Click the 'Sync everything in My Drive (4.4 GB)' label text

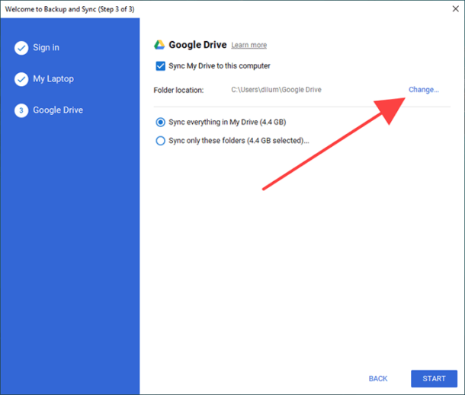[227, 122]
